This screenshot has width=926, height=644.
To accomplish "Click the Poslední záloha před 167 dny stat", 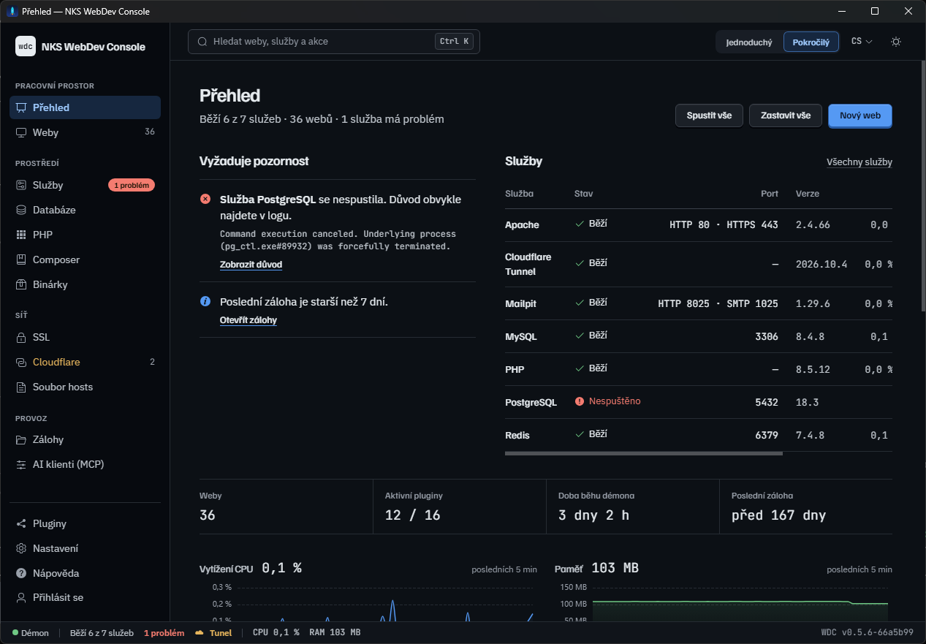I will click(806, 507).
